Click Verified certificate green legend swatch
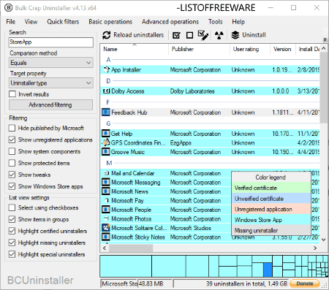This screenshot has width=329, height=290. tap(271, 188)
